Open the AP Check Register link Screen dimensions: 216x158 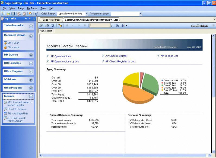(x=116, y=56)
